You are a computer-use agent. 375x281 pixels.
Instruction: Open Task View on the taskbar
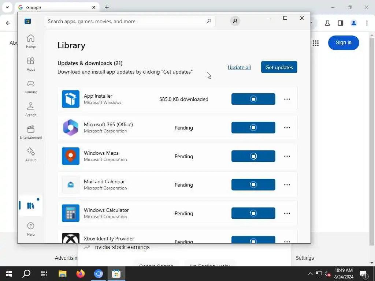point(44,274)
